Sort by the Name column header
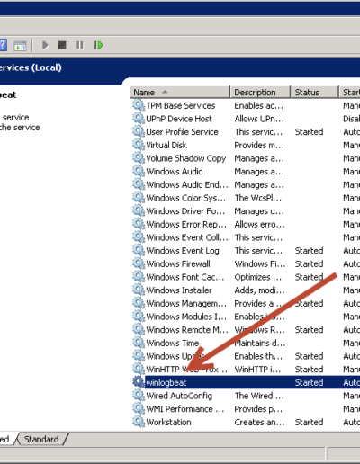The height and width of the screenshot is (464, 360). 180,93
